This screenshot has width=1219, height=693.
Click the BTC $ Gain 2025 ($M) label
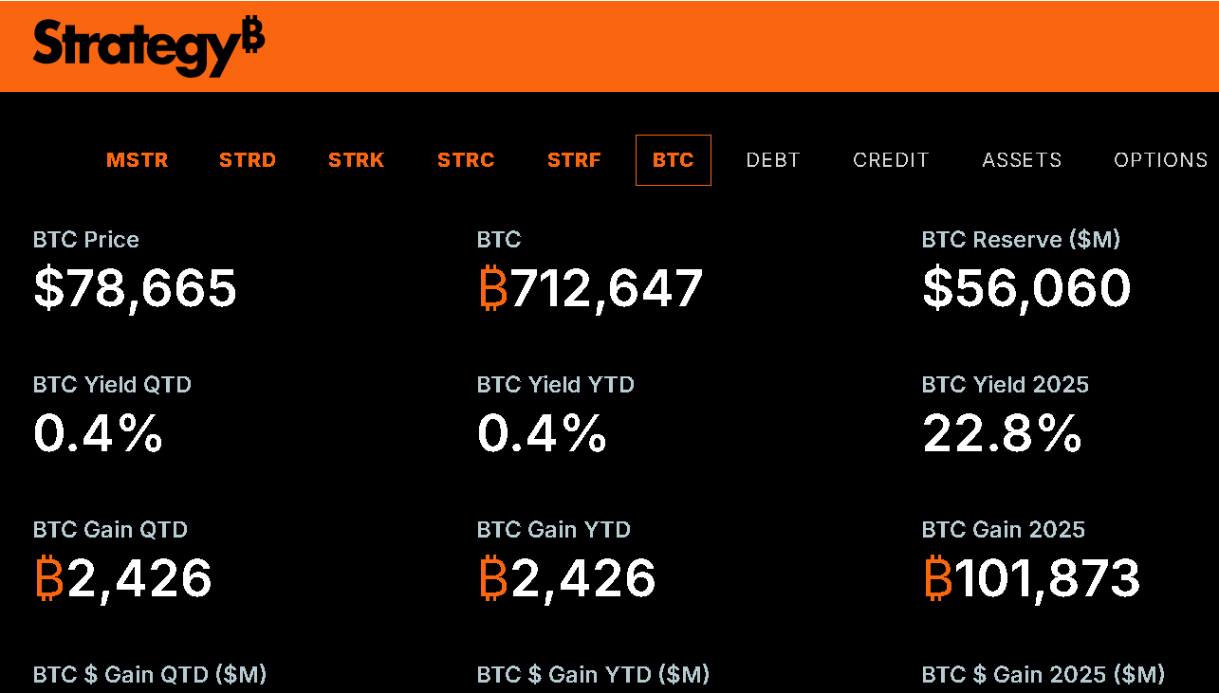[x=1043, y=674]
